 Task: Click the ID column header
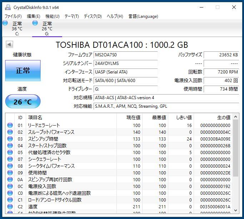tap(20, 118)
